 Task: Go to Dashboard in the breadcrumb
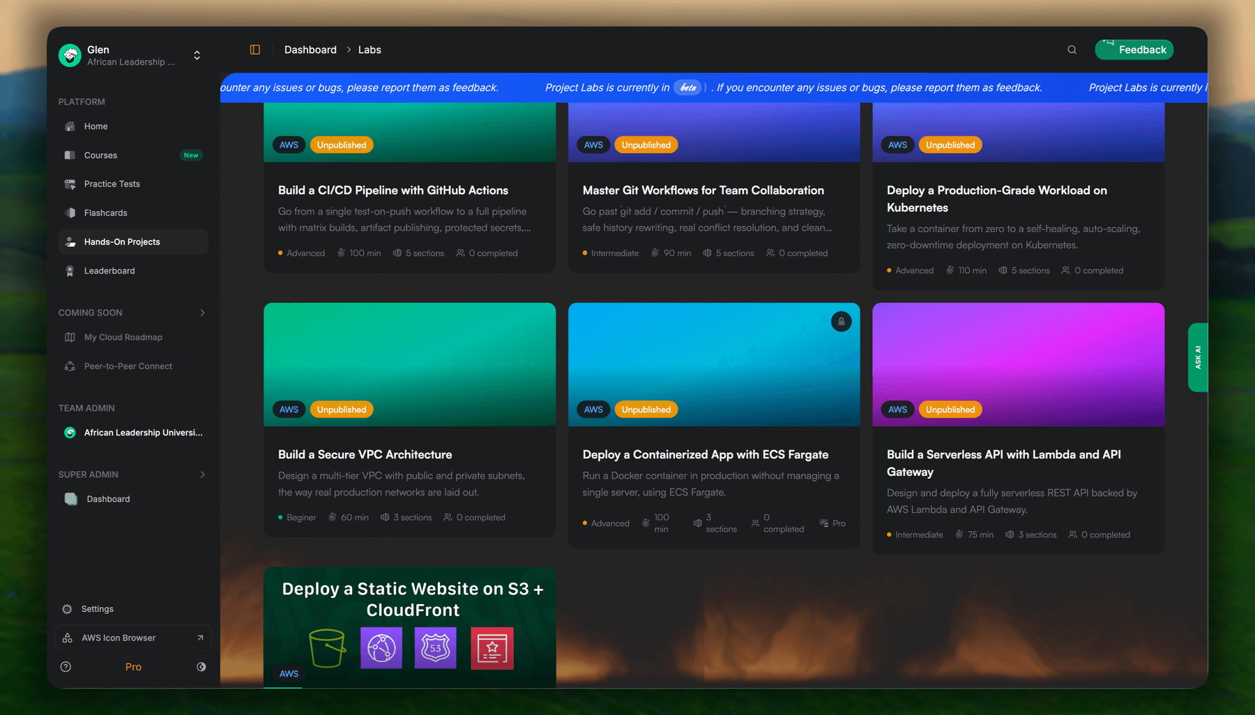(x=310, y=49)
